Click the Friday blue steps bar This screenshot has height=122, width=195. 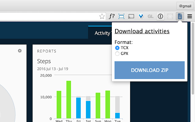79,108
